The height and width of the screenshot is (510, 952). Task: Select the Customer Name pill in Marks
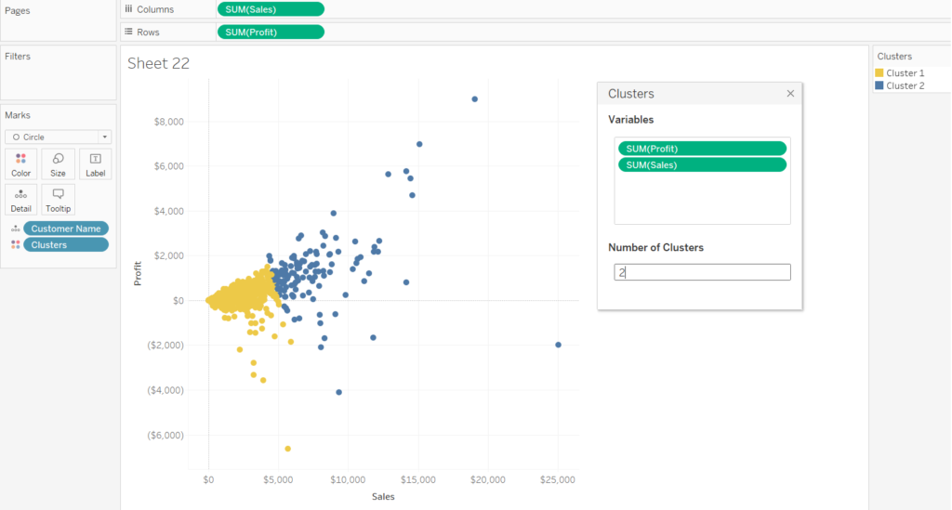[66, 229]
